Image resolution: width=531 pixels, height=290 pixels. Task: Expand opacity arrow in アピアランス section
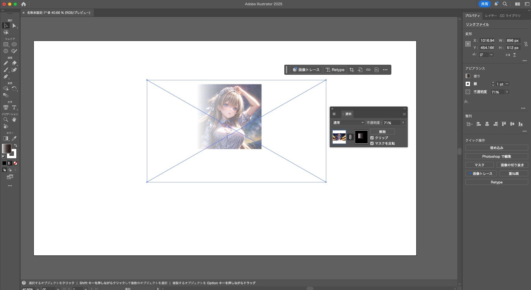coord(507,92)
